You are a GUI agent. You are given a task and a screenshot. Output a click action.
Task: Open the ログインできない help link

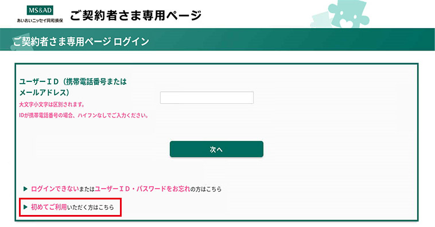pyautogui.click(x=55, y=189)
